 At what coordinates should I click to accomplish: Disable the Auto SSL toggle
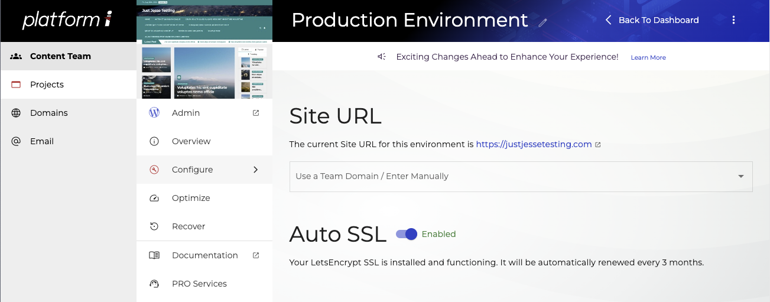(407, 234)
